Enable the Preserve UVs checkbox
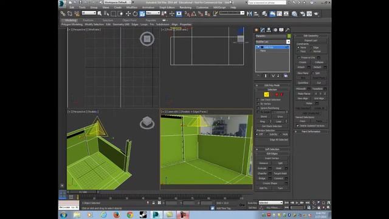The width and height of the screenshot is (389, 219). click(298, 57)
